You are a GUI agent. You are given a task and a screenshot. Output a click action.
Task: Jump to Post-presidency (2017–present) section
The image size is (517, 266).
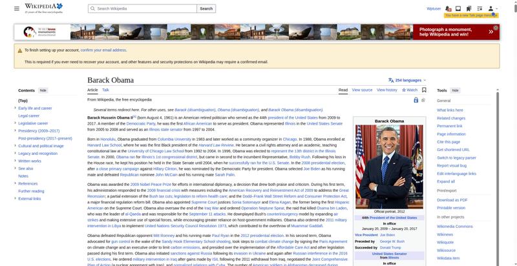pyautogui.click(x=45, y=138)
